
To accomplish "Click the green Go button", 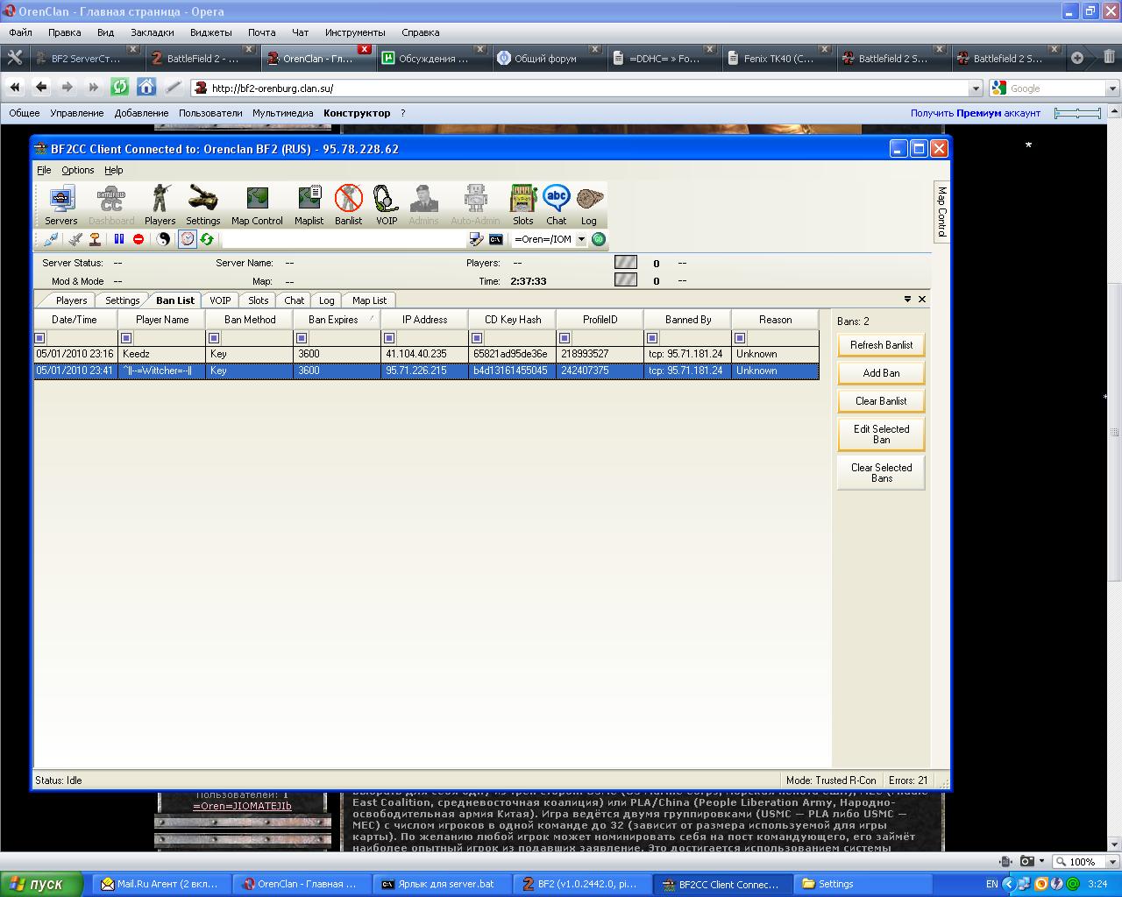I will [x=599, y=239].
